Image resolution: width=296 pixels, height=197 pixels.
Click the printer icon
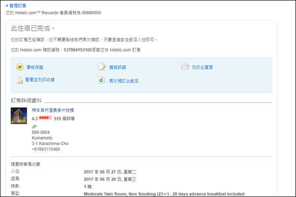[185, 66]
